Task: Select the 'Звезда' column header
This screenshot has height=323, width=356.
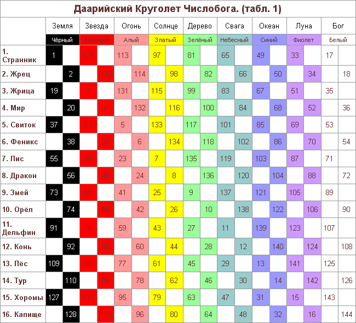Action: pos(97,26)
